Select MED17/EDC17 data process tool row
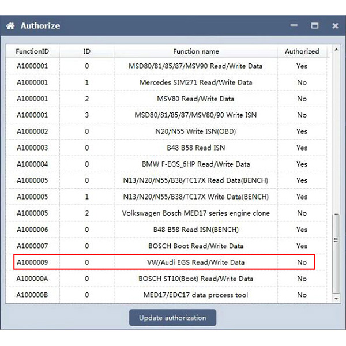The image size is (346, 346). coord(166,295)
